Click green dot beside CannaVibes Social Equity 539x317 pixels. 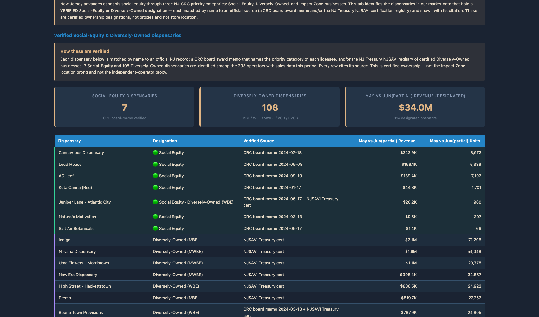click(155, 152)
